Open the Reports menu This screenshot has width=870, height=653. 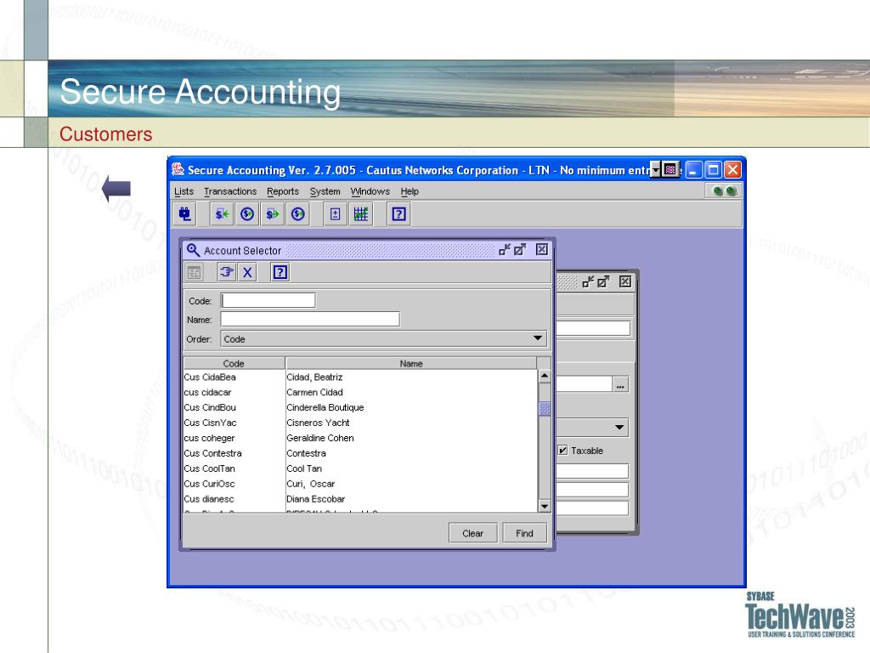click(x=283, y=191)
